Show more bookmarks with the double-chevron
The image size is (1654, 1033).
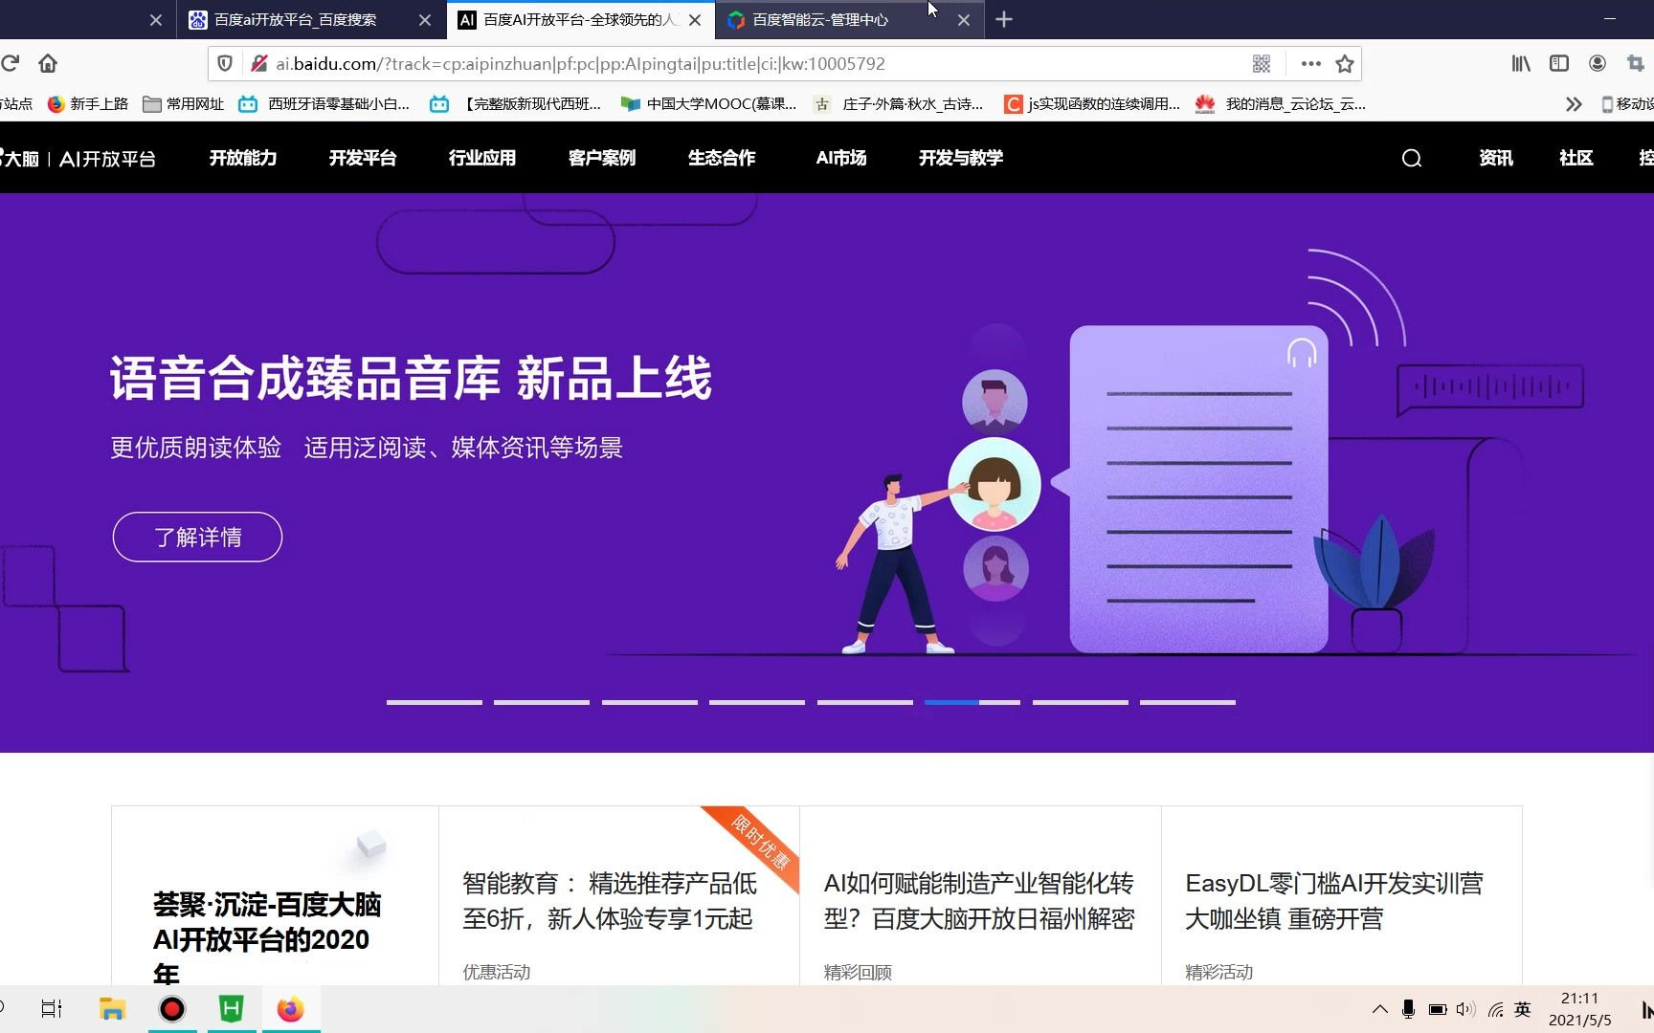point(1574,103)
